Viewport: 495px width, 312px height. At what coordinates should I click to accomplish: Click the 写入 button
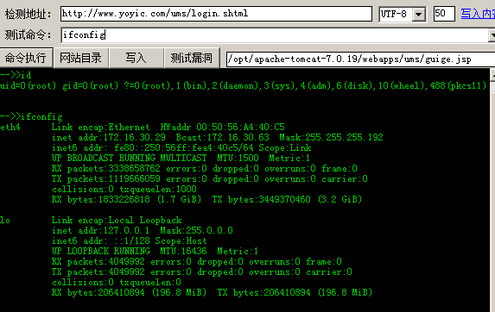pyautogui.click(x=136, y=58)
